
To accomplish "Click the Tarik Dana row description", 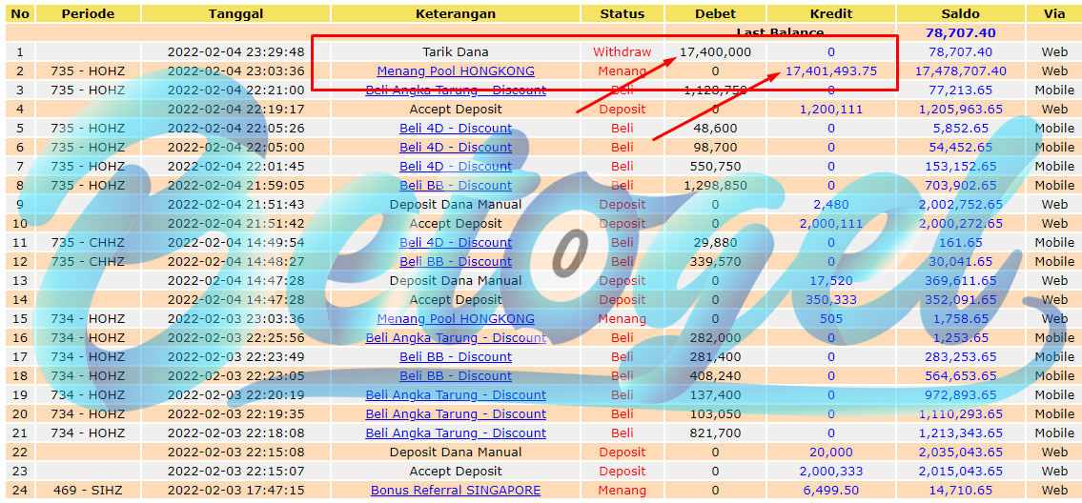I will (456, 51).
